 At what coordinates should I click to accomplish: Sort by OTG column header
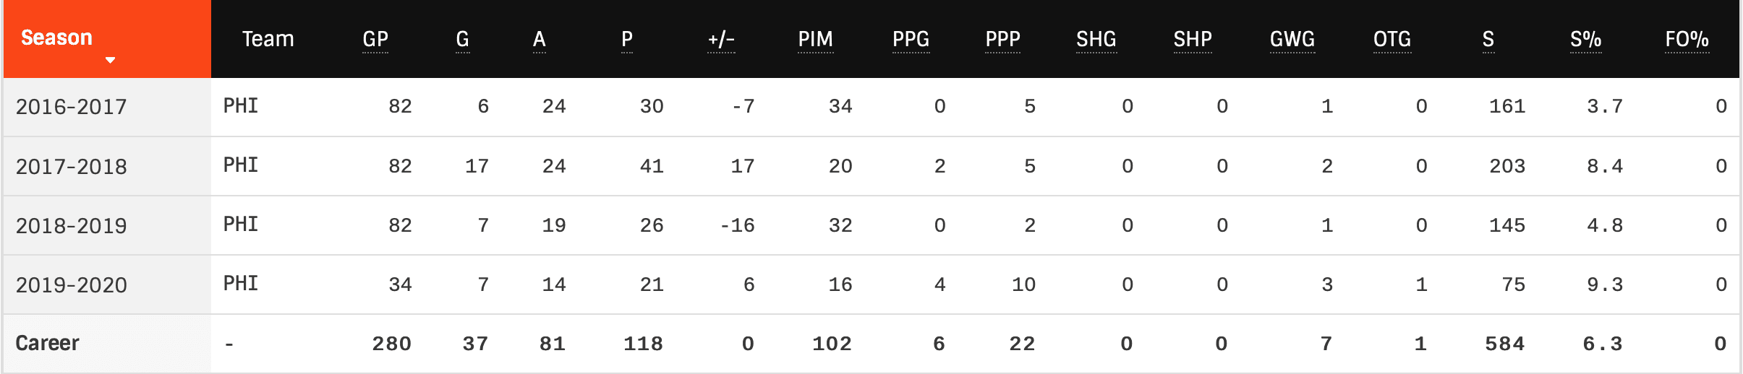[1392, 39]
